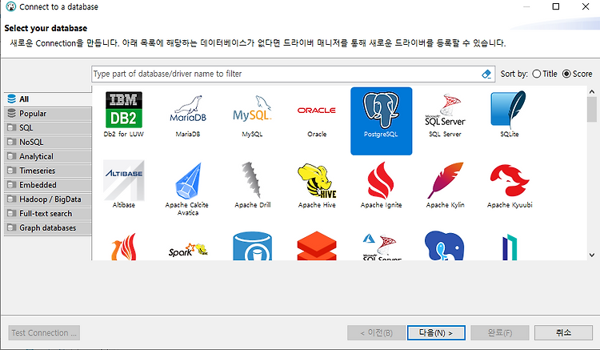Image resolution: width=600 pixels, height=350 pixels.
Task: Click the 완료(F) finish button
Action: pyautogui.click(x=500, y=332)
